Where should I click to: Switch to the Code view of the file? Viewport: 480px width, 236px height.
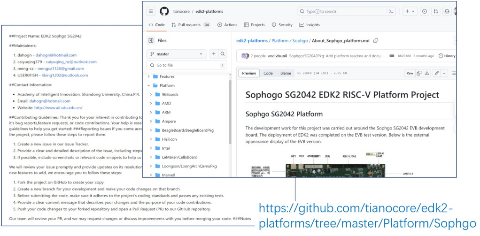(268, 73)
